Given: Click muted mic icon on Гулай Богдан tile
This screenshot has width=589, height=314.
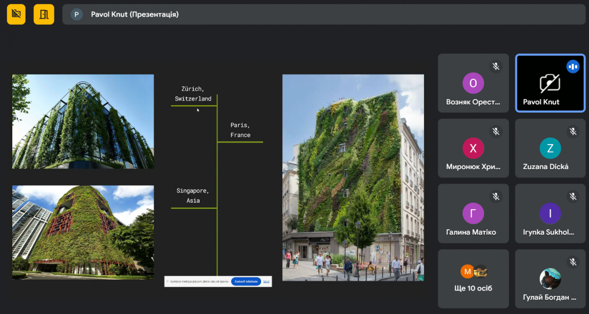Looking at the screenshot, I should [x=572, y=262].
